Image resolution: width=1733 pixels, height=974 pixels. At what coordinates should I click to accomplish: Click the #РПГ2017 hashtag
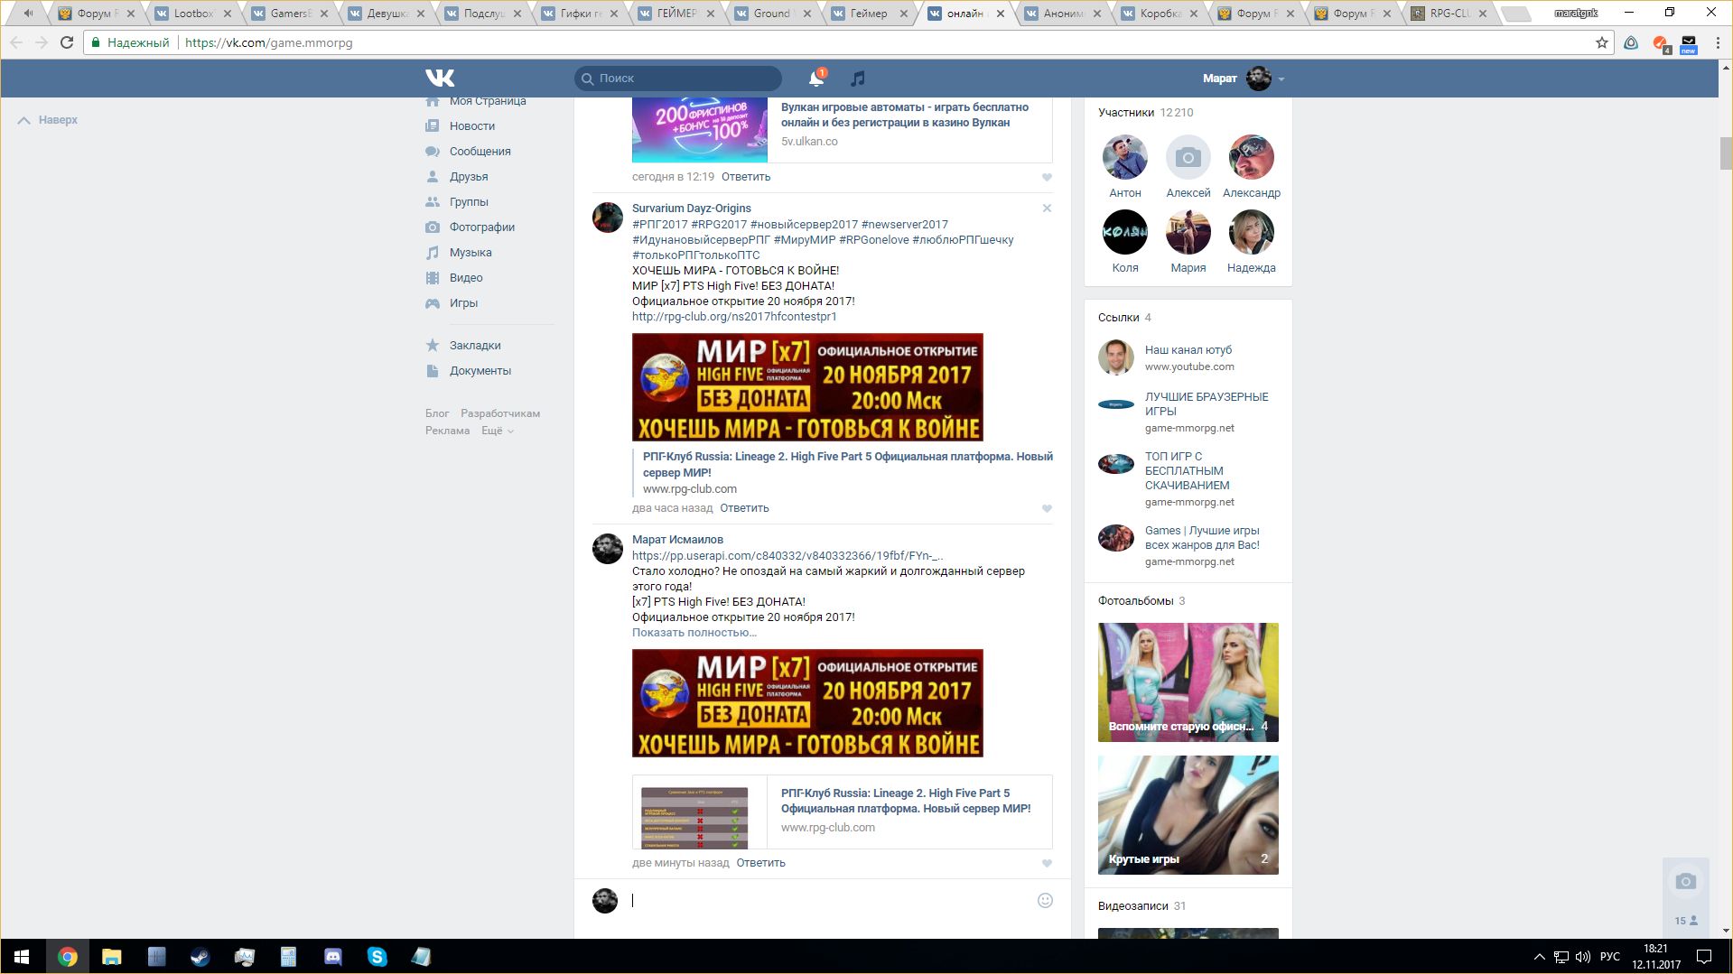(660, 225)
